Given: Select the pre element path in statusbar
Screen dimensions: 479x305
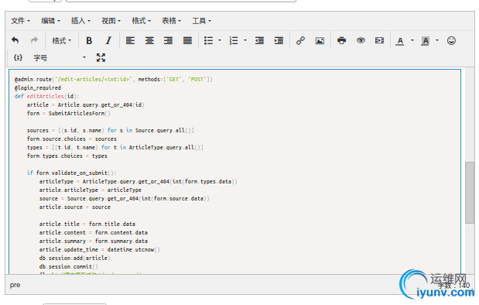Looking at the screenshot, I should click(x=15, y=285).
